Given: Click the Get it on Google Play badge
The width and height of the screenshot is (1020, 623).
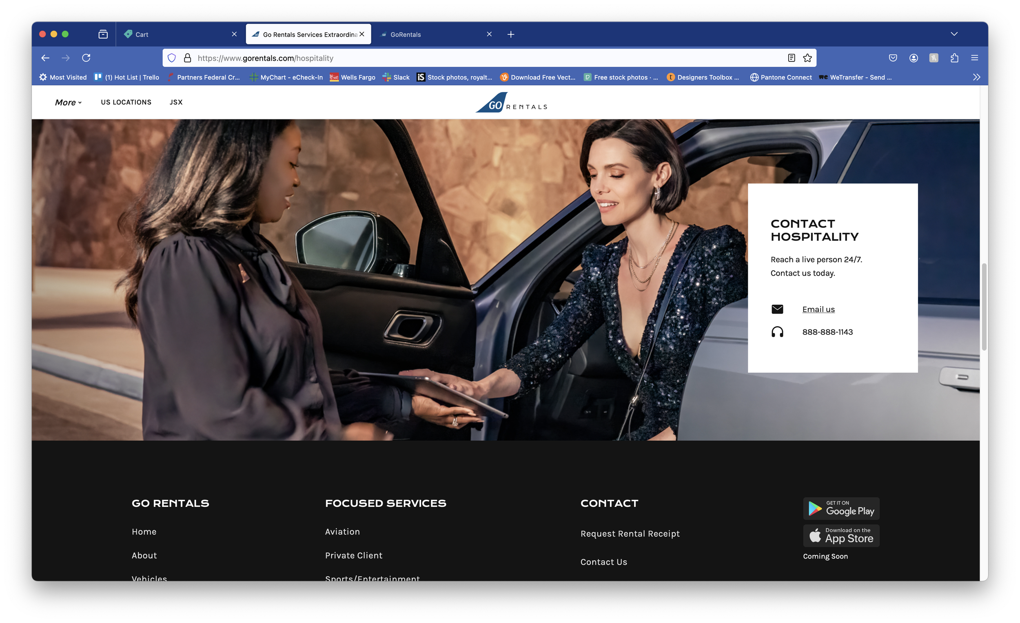Looking at the screenshot, I should [x=841, y=508].
